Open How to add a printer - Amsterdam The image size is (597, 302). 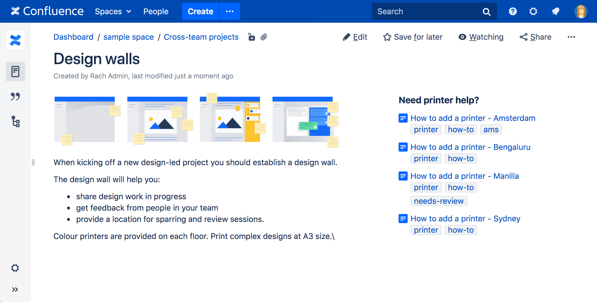click(473, 118)
